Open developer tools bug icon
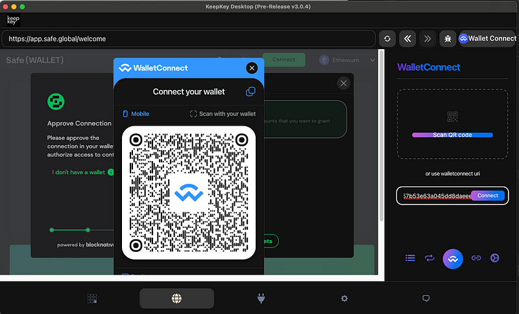Viewport: 519px width, 314px height. (448, 39)
